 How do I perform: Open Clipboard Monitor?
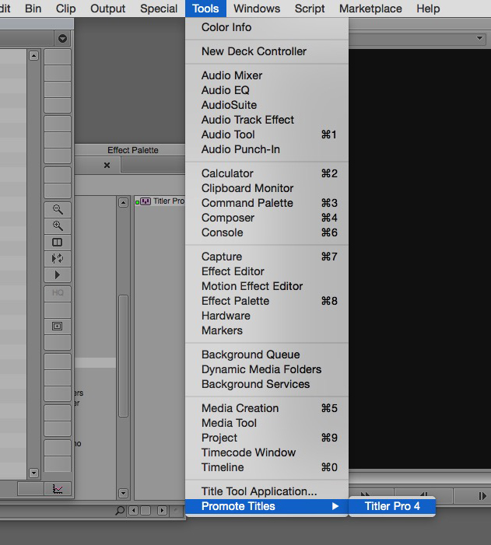[x=267, y=188]
